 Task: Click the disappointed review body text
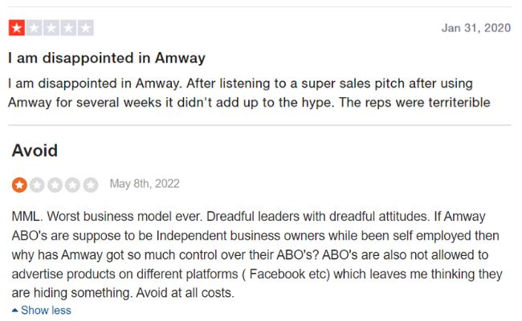pos(249,93)
